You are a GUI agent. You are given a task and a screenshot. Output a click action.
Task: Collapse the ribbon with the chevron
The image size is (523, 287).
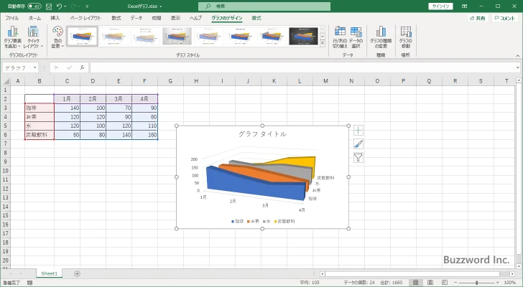pos(518,55)
